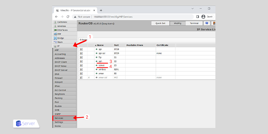268x134 pixels.
Task: Open Pool submenu
Action: click(x=65, y=102)
